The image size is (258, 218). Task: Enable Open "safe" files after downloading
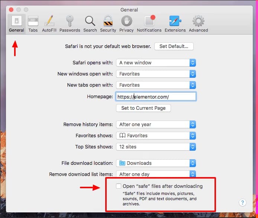pos(119,186)
